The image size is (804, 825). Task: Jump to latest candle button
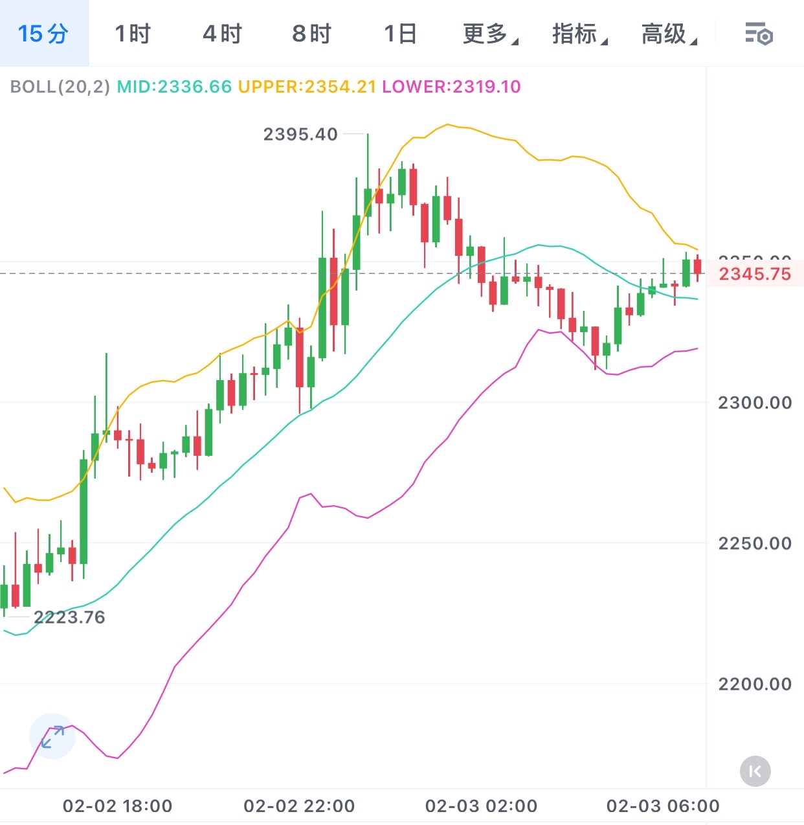point(755,771)
